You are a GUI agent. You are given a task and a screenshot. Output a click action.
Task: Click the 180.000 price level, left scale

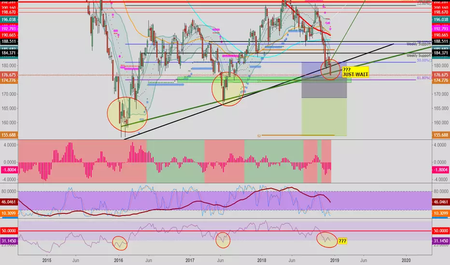[x=9, y=66]
